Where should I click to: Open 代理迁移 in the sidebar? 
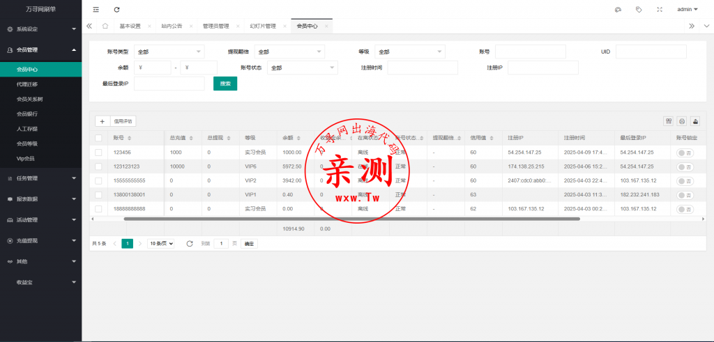tap(41, 84)
